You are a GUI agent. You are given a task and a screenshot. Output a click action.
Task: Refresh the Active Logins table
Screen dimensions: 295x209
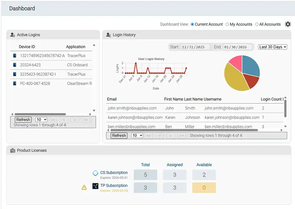tap(23, 120)
